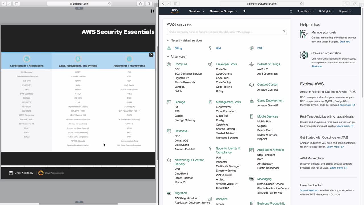Open the Trusted Advisor link
The width and height of the screenshot is (364, 205).
point(225,133)
